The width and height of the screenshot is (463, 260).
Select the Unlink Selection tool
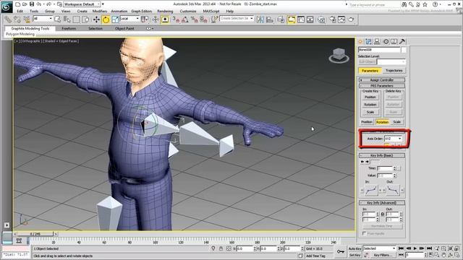click(x=17, y=19)
